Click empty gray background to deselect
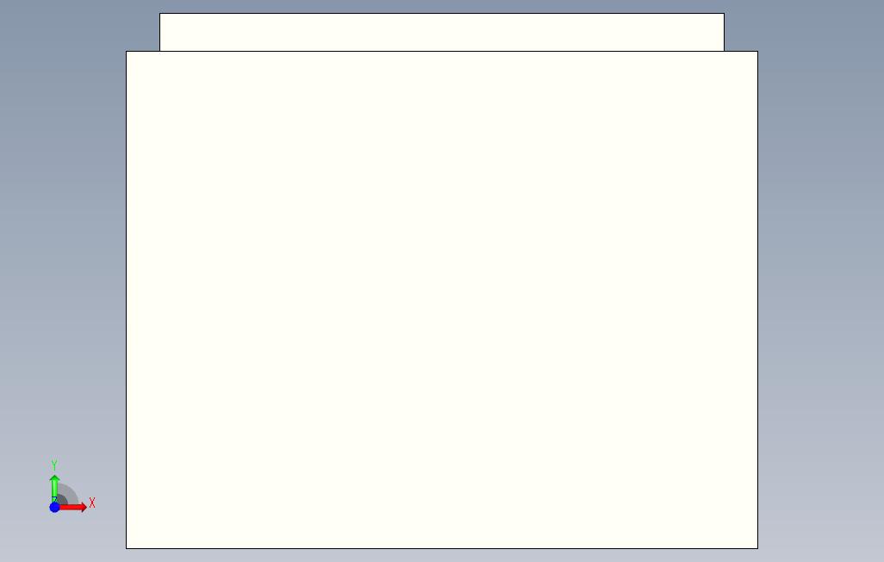This screenshot has height=562, width=884. (62, 226)
